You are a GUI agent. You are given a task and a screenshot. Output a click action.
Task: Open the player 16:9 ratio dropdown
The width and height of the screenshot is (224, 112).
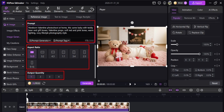[x=149, y=84]
